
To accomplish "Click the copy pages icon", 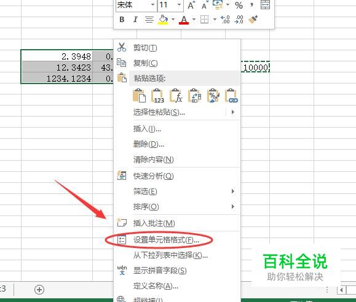I will (x=122, y=63).
